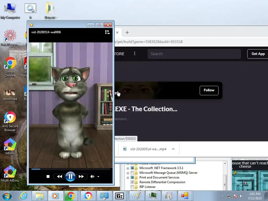This screenshot has width=268, height=201.
Task: Click the mp4 file icon in the download bar
Action: (125, 149)
